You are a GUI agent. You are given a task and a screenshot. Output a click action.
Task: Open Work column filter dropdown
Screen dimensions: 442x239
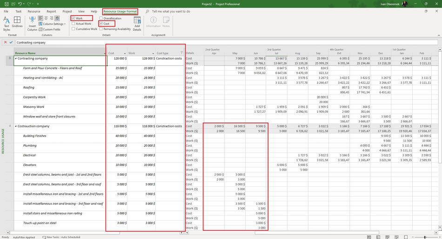click(153, 53)
